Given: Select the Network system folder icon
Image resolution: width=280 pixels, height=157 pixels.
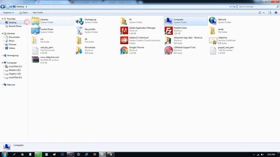Looking at the screenshot, I should point(213,21).
